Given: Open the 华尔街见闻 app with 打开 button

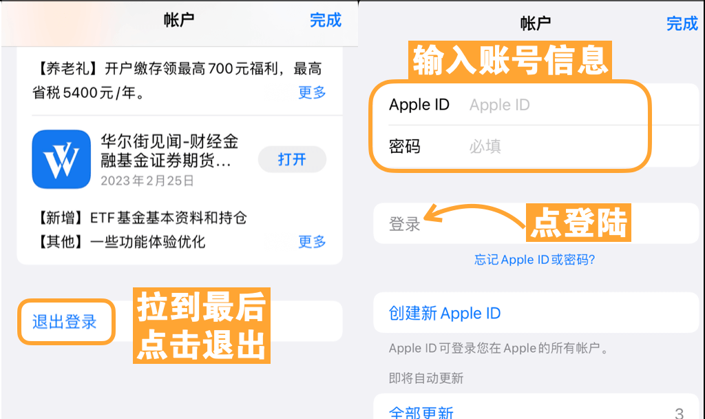Looking at the screenshot, I should (x=292, y=159).
